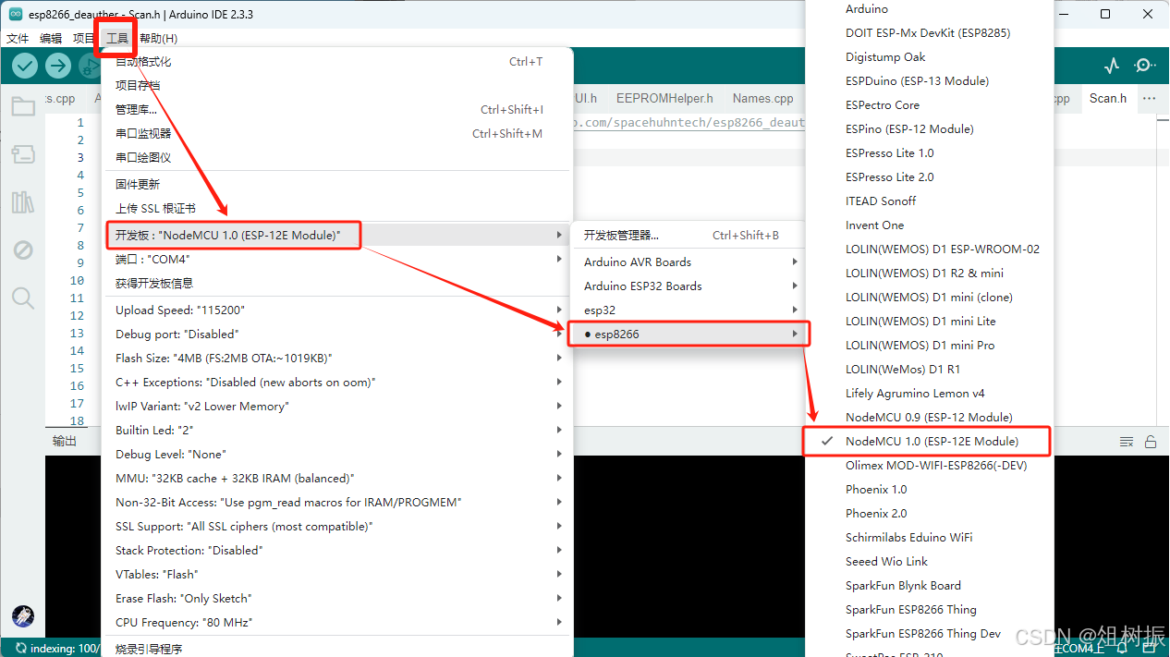Screen dimensions: 1170x657
Task: Select 上传 SSL 根证书 entry
Action: [338, 208]
